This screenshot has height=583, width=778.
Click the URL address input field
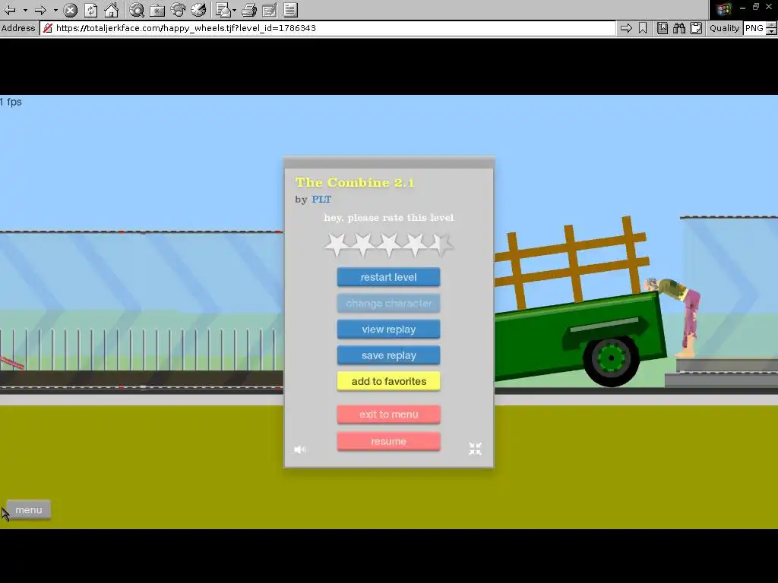point(327,28)
